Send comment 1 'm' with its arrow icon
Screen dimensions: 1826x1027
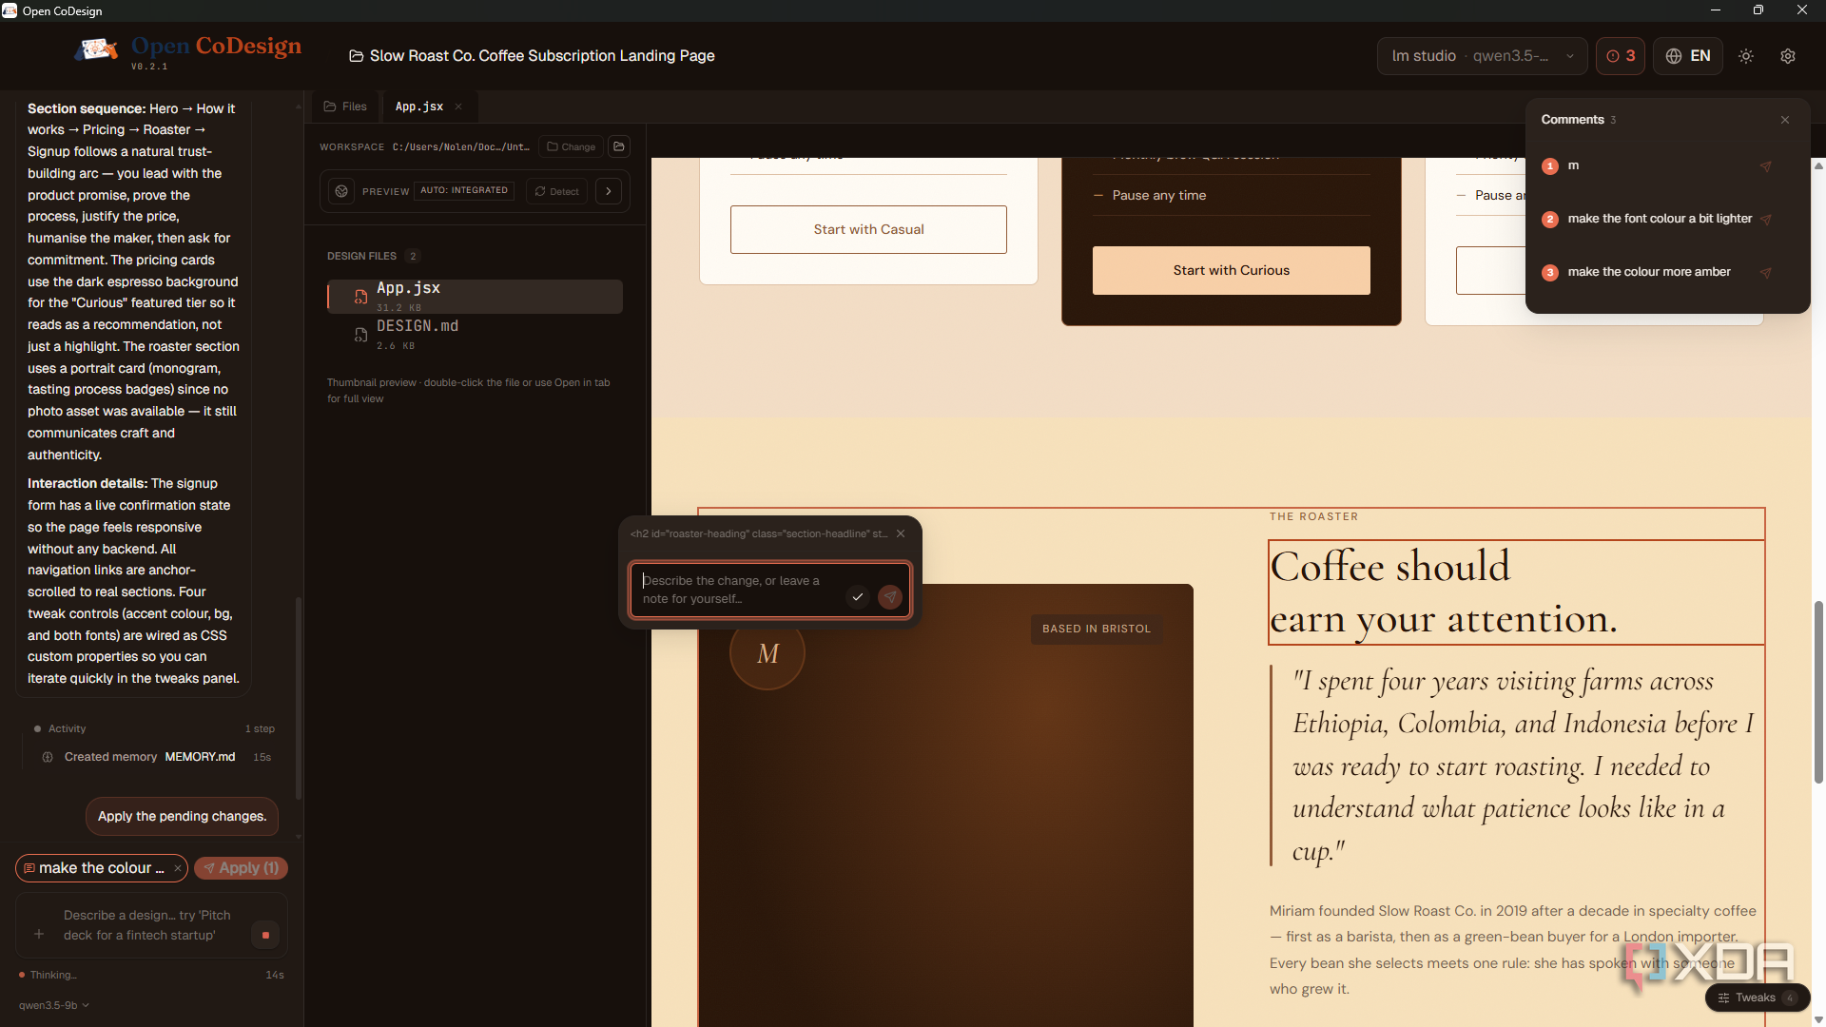[1766, 166]
